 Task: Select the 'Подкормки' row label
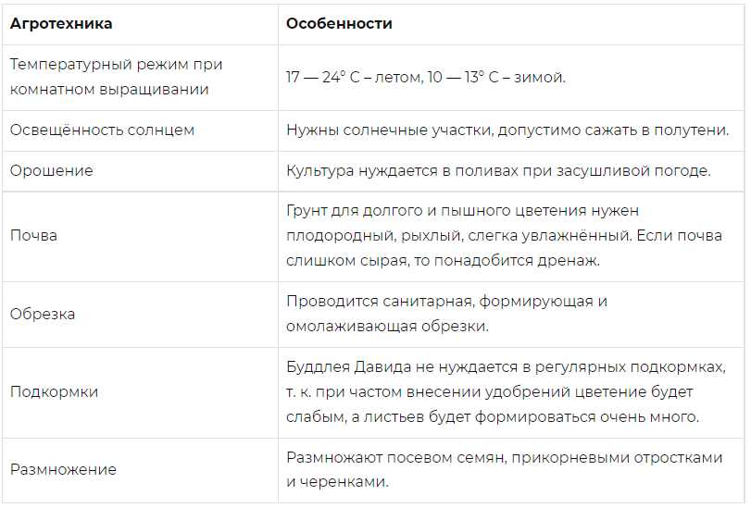coord(54,392)
